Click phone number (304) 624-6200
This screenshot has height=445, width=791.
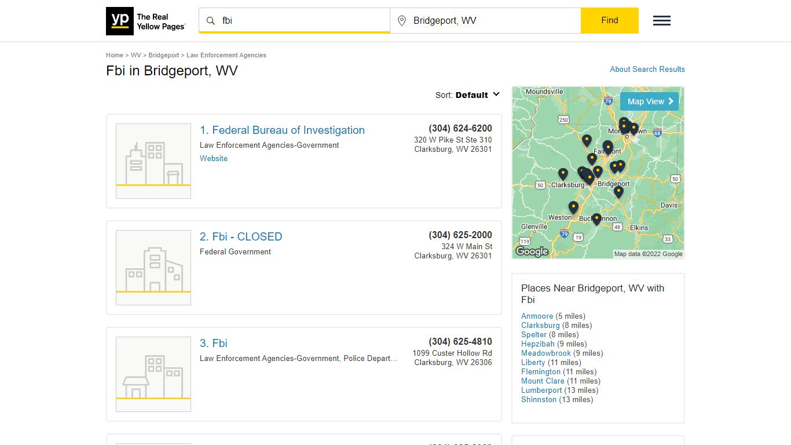point(460,128)
